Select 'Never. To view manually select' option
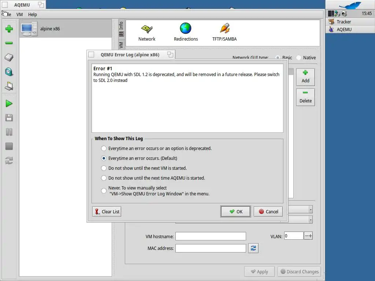Screen dimensions: 375x281 pos(155,191)
